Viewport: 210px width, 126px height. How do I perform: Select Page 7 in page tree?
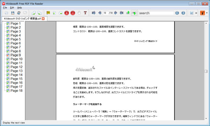15,47
